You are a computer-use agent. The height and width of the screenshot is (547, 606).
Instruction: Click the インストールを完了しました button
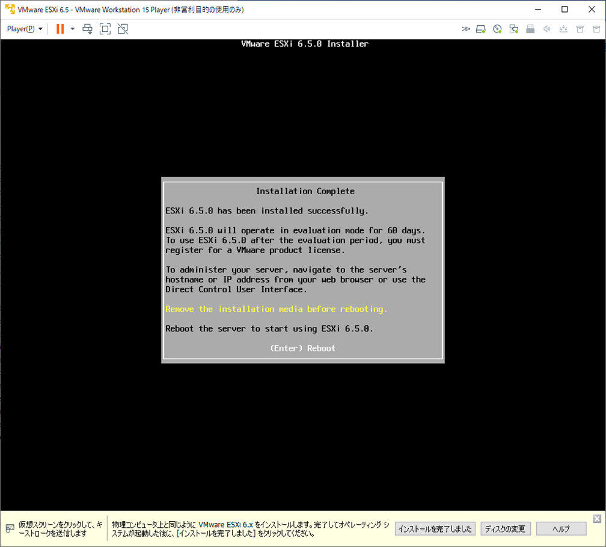pos(435,529)
